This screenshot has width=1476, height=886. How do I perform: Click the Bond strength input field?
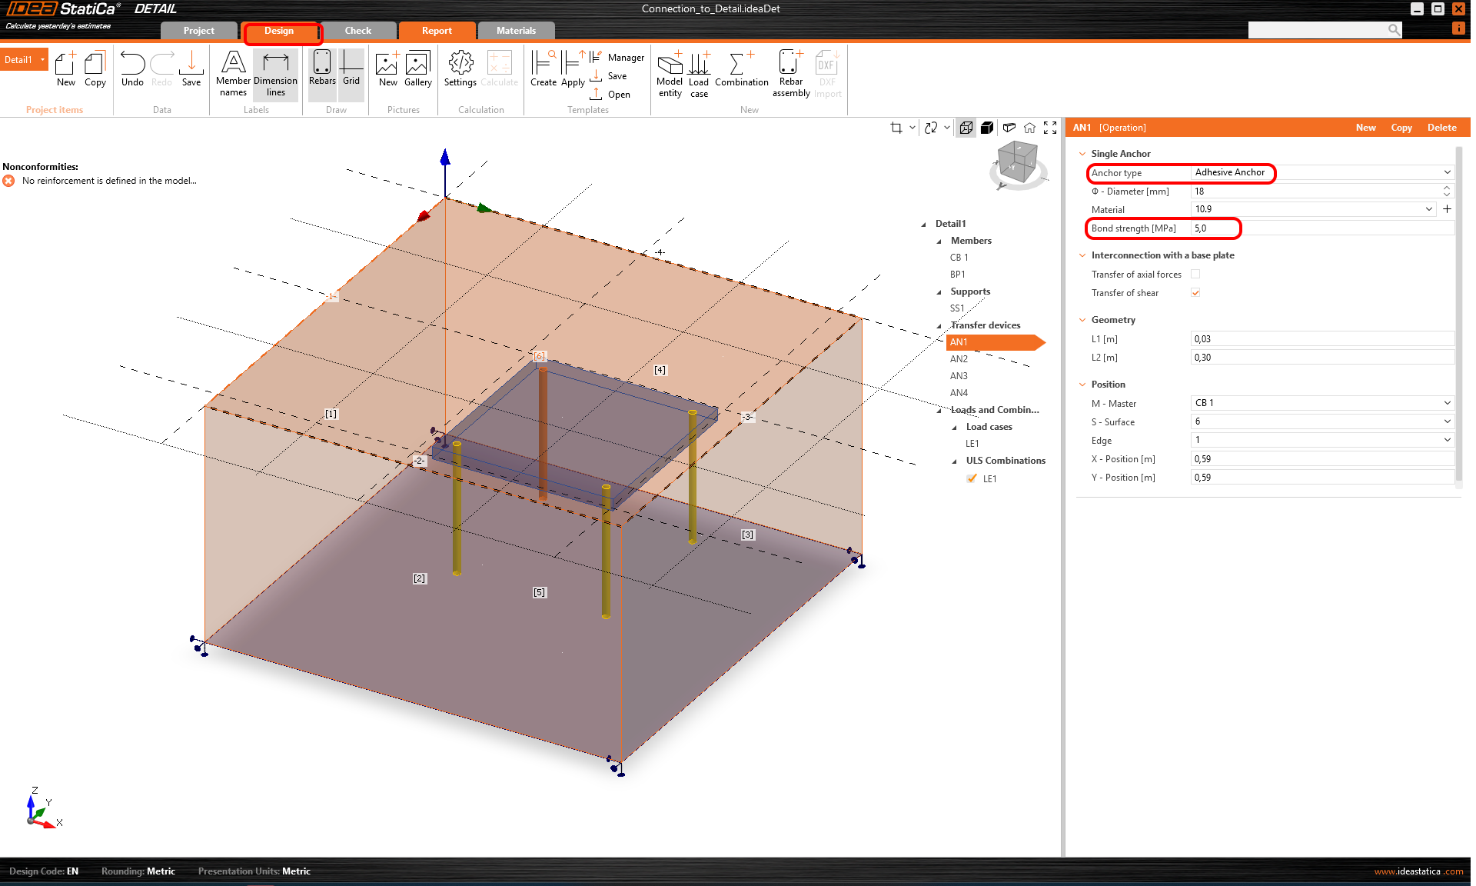[1321, 228]
